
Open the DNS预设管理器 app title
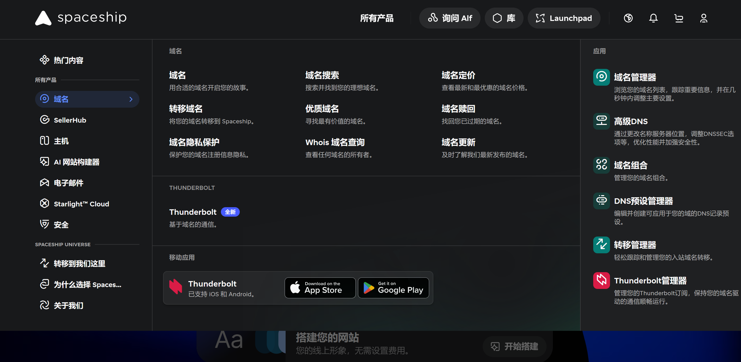(x=643, y=201)
